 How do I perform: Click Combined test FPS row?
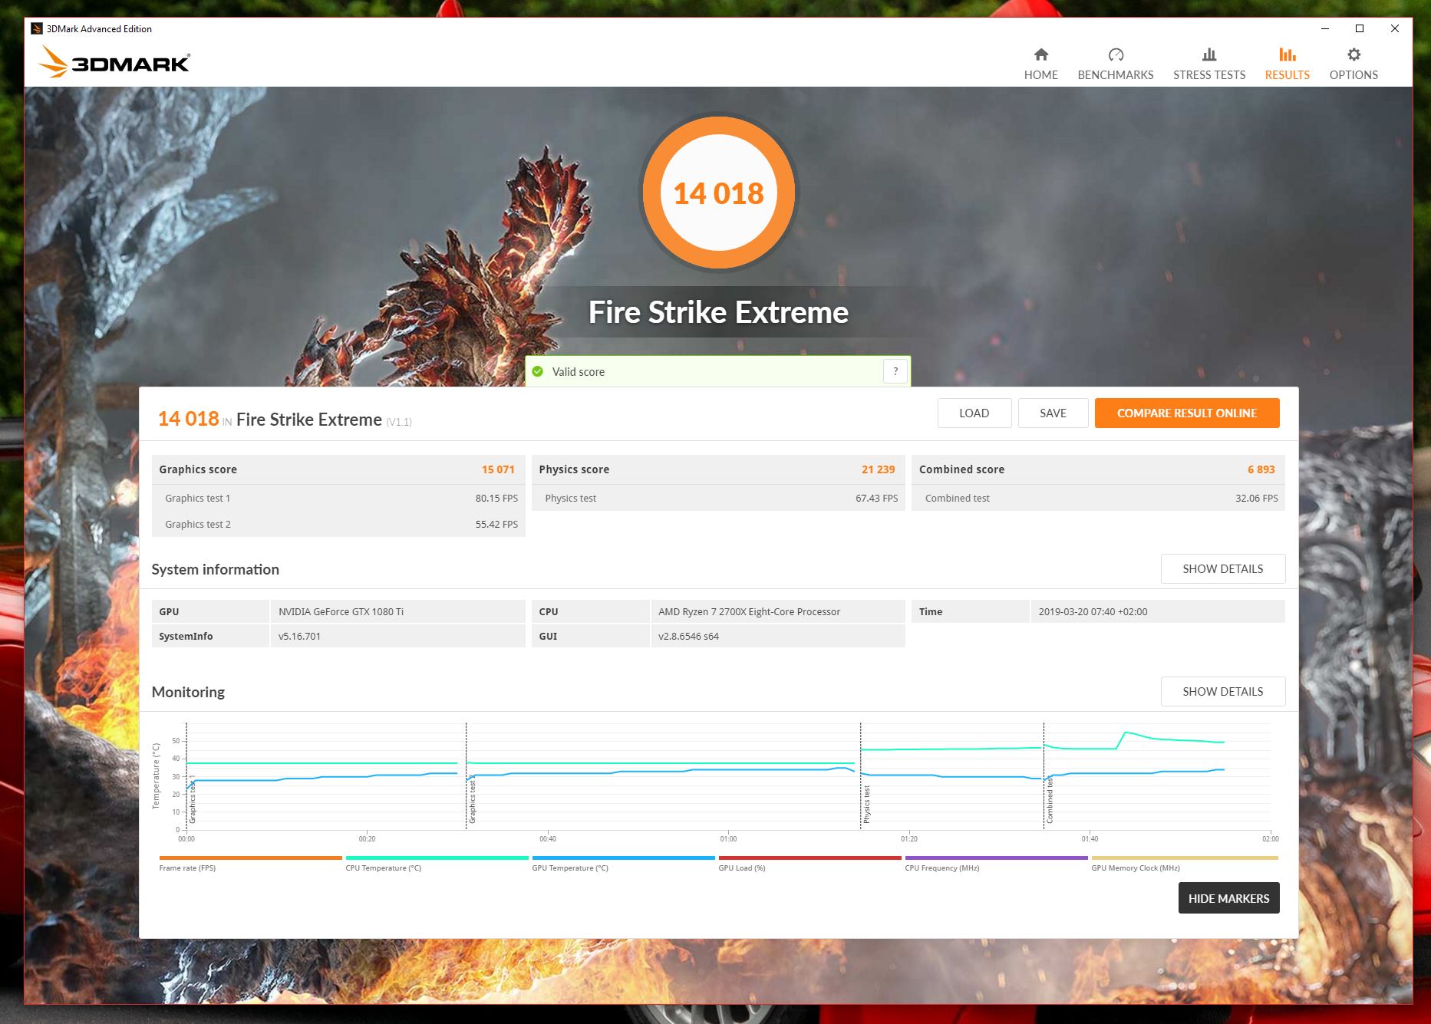(1098, 498)
